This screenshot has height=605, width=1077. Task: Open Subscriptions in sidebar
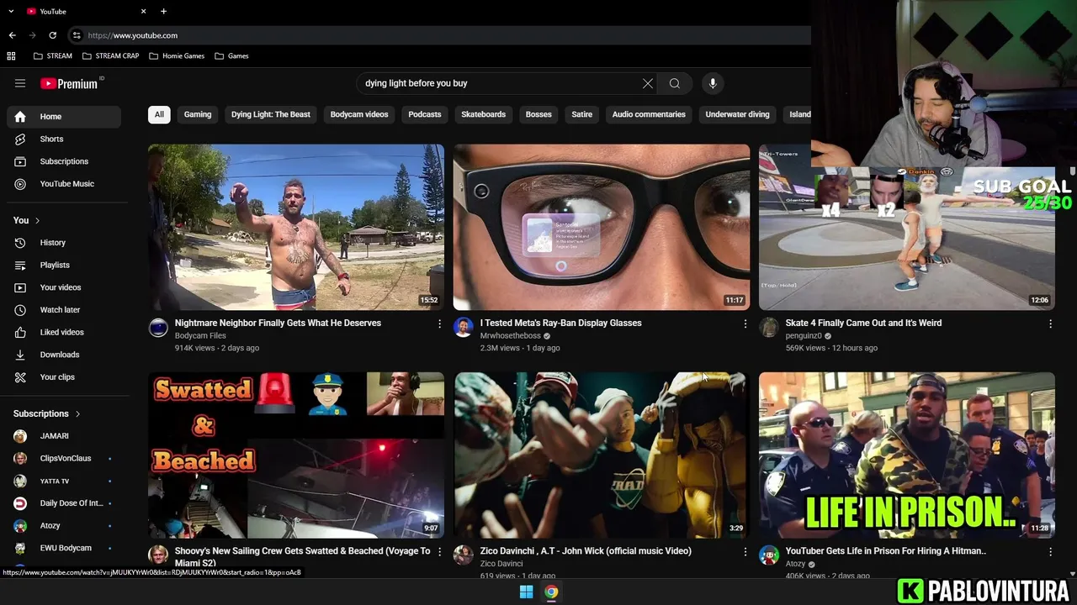64,161
